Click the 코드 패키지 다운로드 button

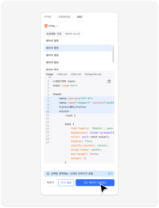(x=95, y=183)
